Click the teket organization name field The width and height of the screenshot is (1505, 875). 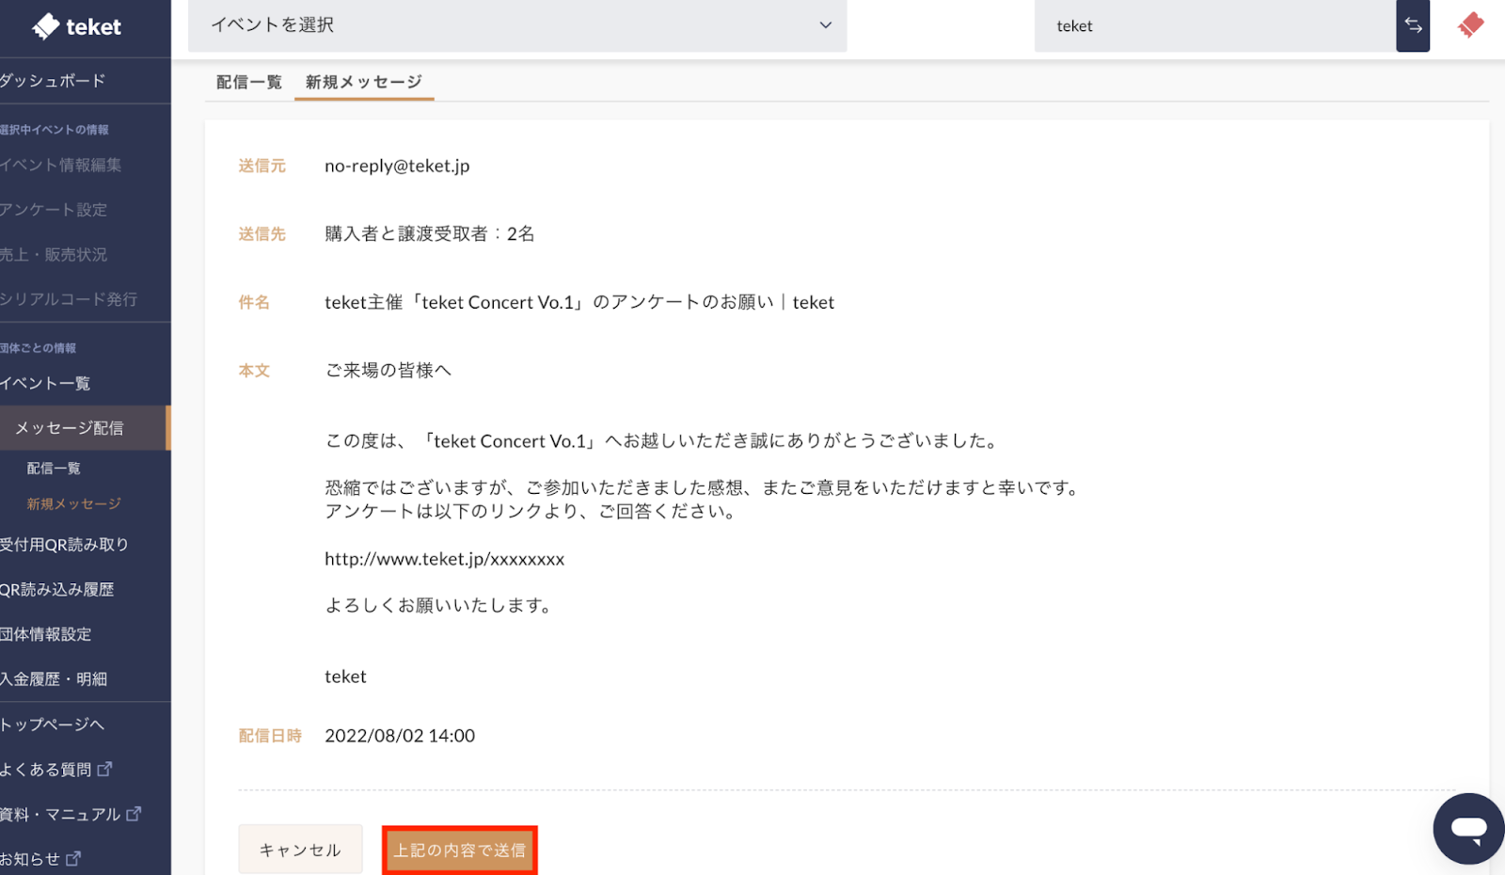[1213, 26]
